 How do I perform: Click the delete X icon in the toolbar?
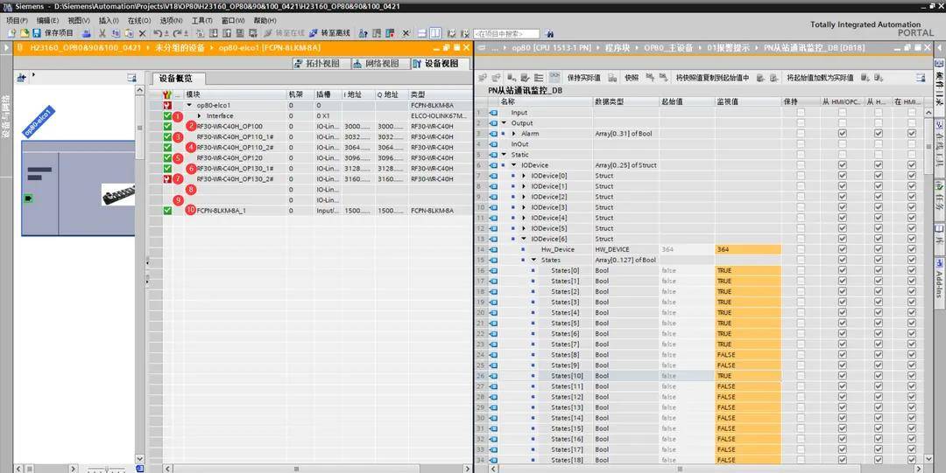point(142,33)
